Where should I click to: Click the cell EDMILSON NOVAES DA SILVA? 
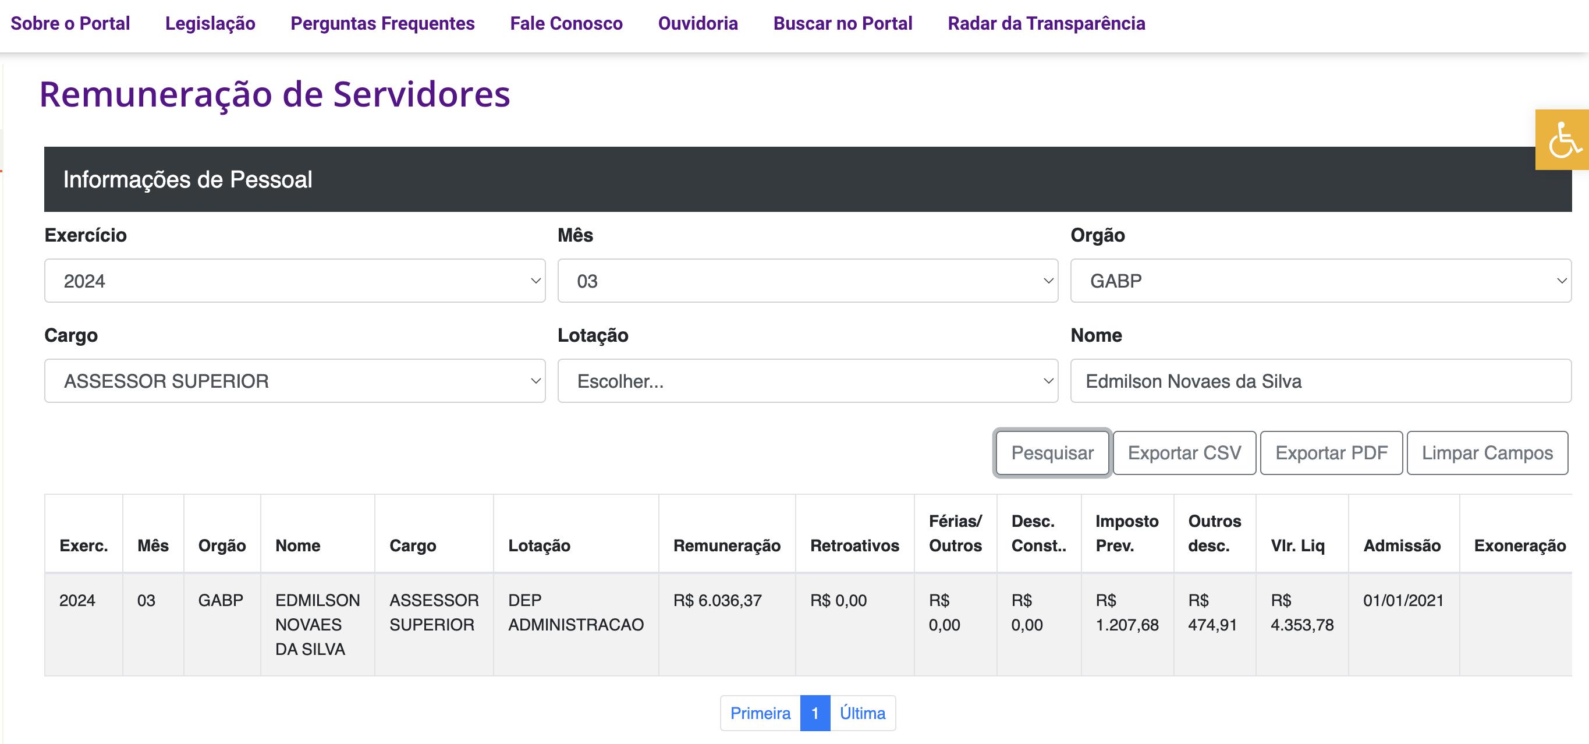click(317, 624)
